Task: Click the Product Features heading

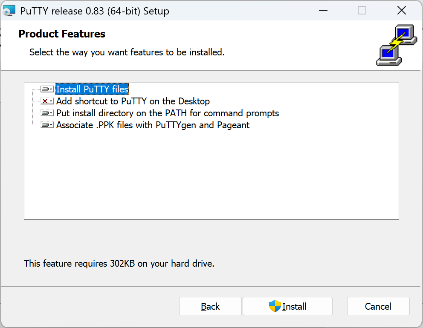Action: (x=62, y=34)
